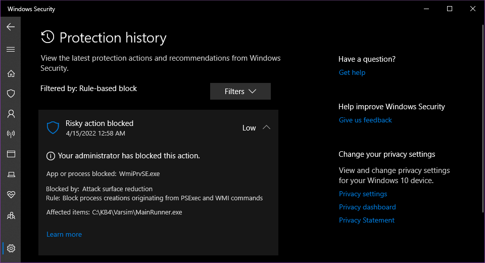This screenshot has width=485, height=263.
Task: Open Give us feedback link
Action: [x=365, y=120]
